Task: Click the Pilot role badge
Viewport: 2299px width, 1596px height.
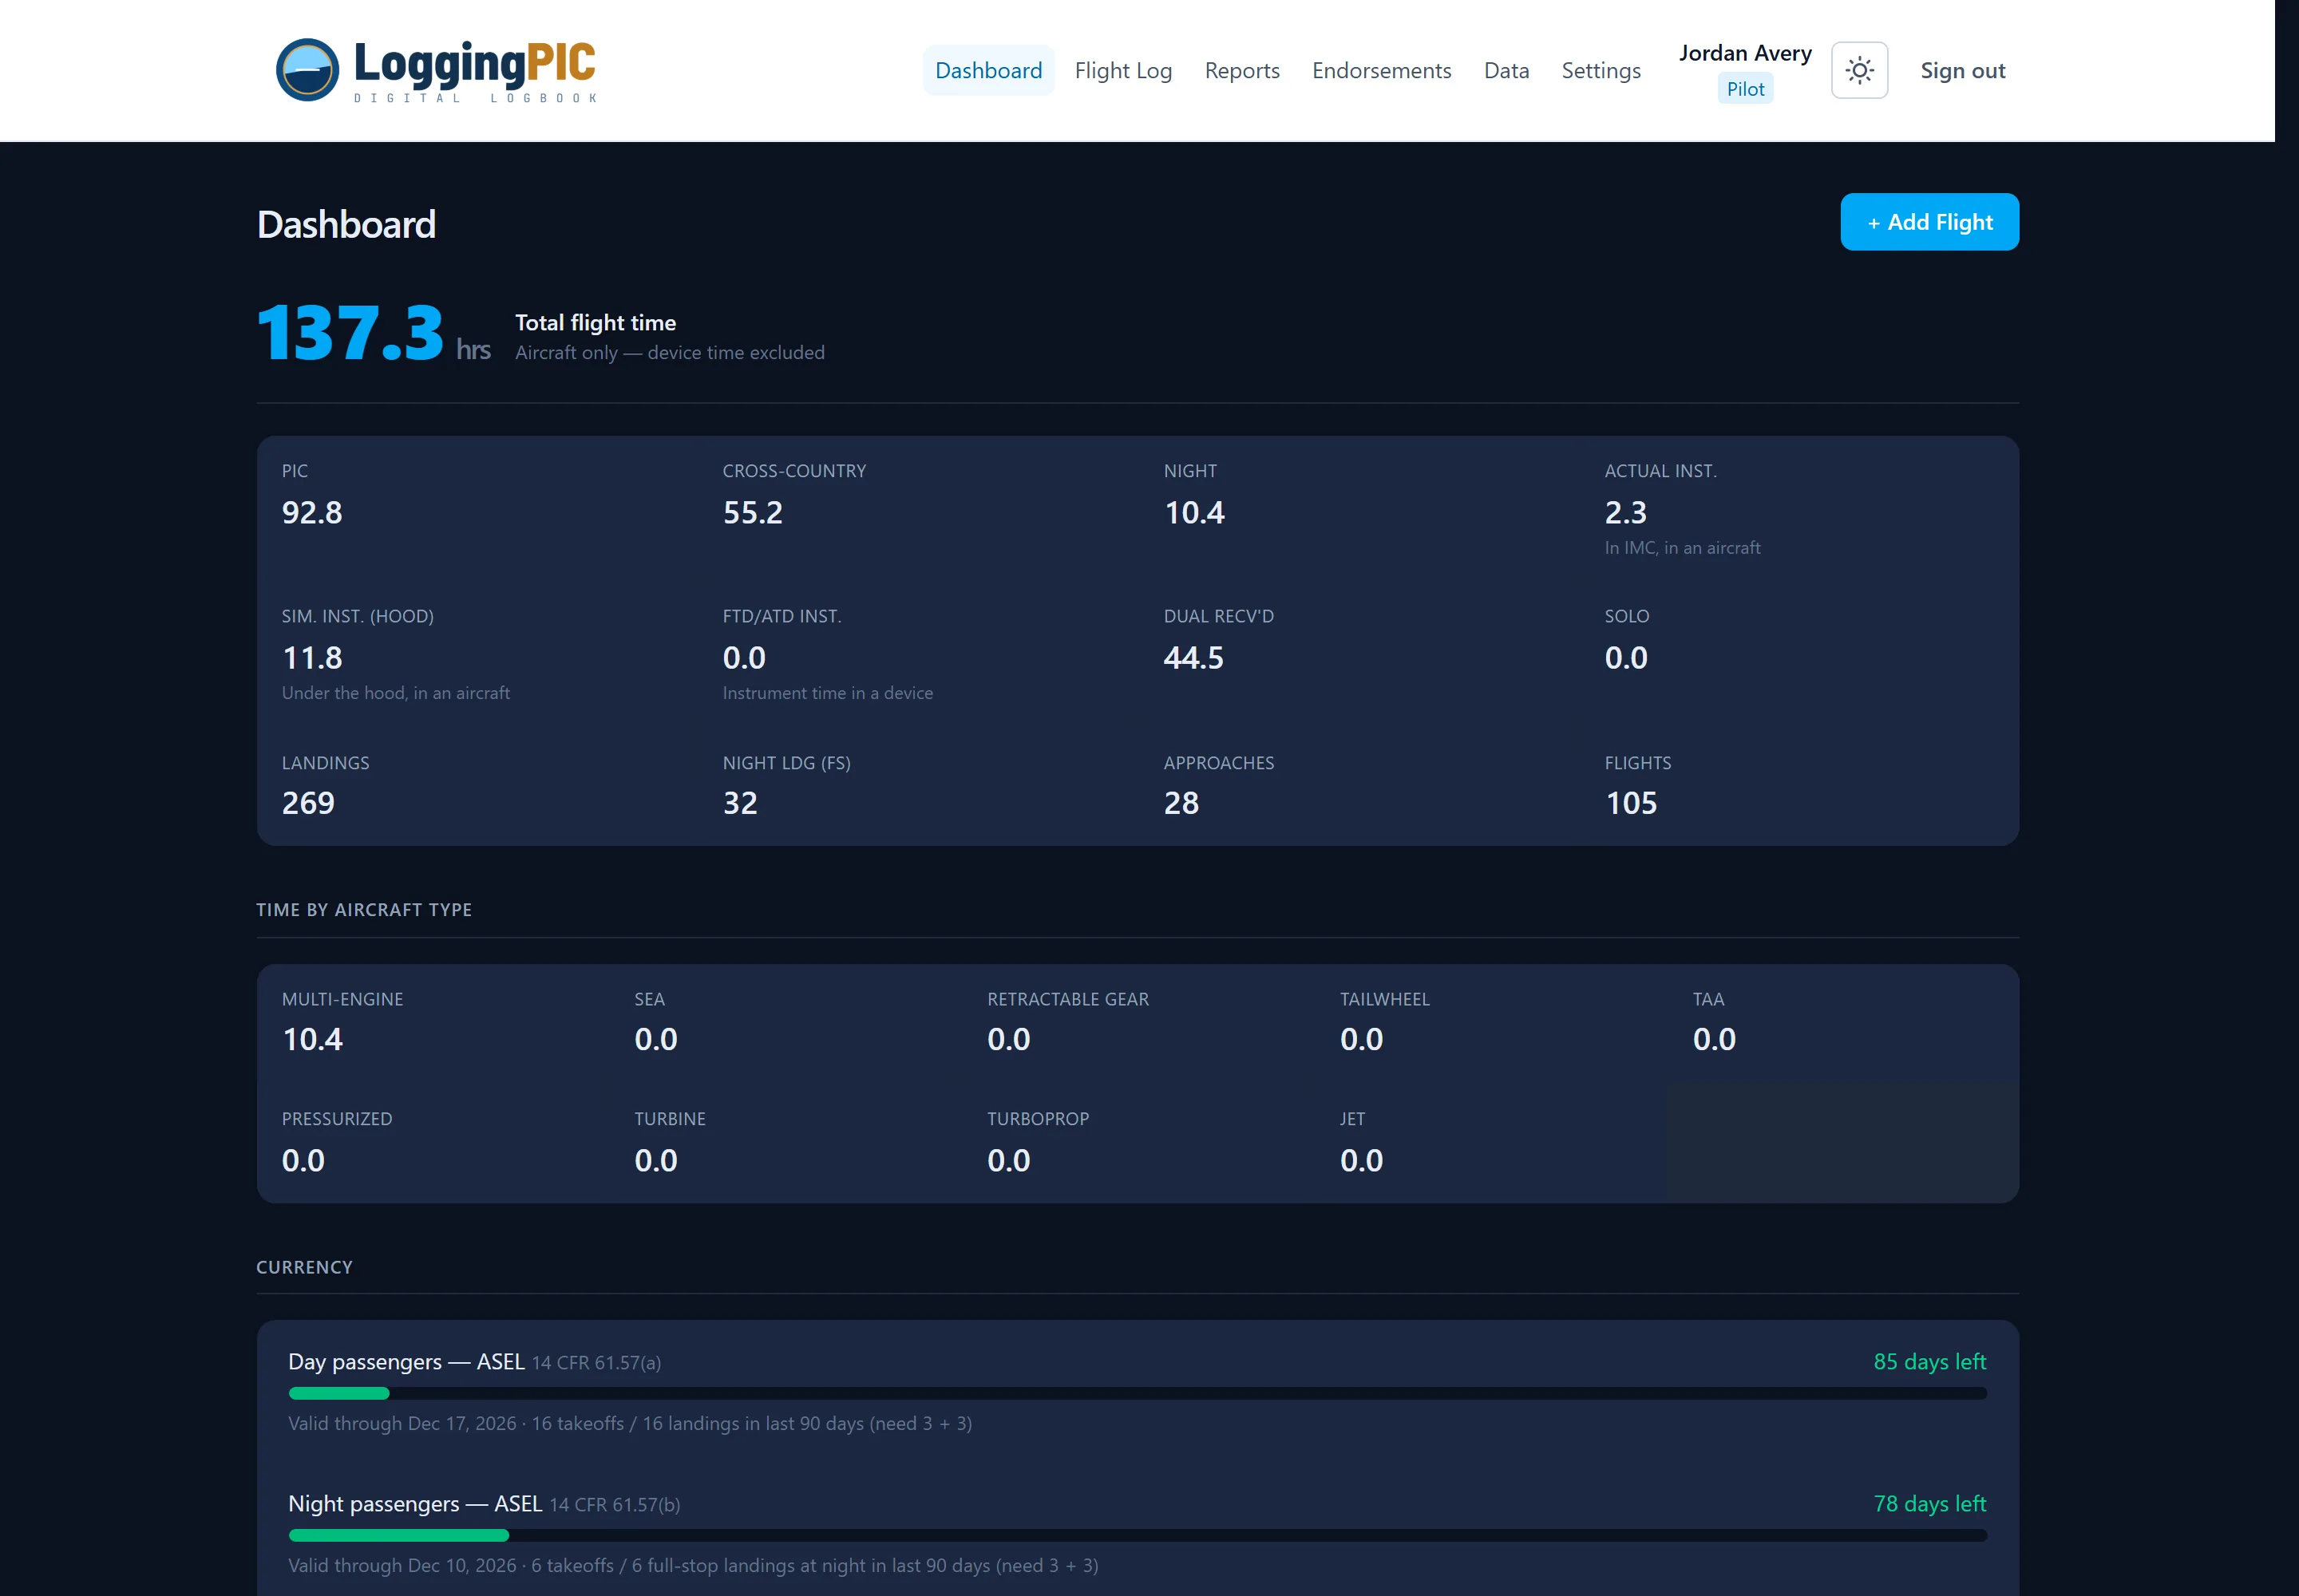Action: pyautogui.click(x=1745, y=89)
